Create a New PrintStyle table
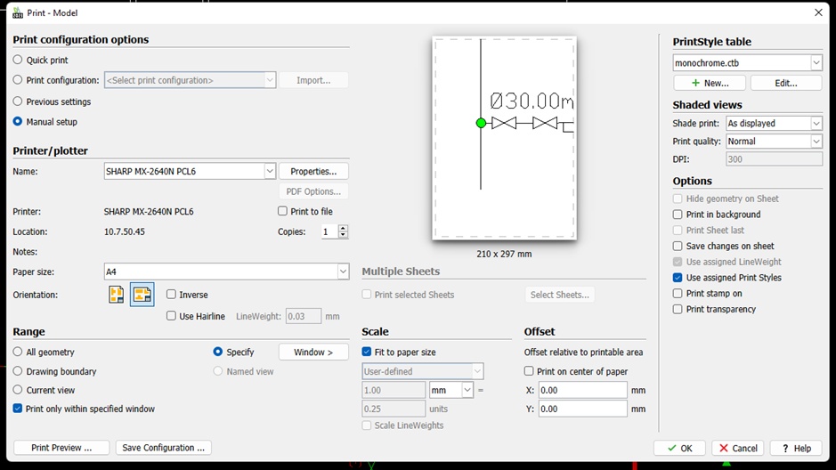The width and height of the screenshot is (836, 470). pos(710,83)
